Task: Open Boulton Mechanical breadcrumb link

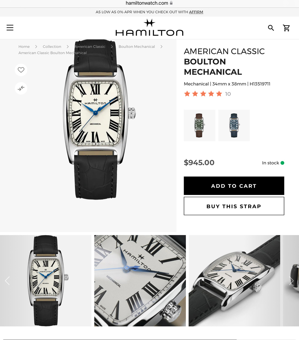Action: coord(137,46)
